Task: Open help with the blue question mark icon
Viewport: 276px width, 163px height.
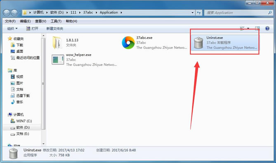Action: pyautogui.click(x=267, y=28)
